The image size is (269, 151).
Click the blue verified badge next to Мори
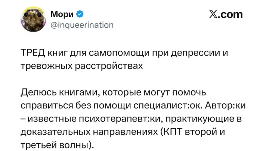pos(80,15)
